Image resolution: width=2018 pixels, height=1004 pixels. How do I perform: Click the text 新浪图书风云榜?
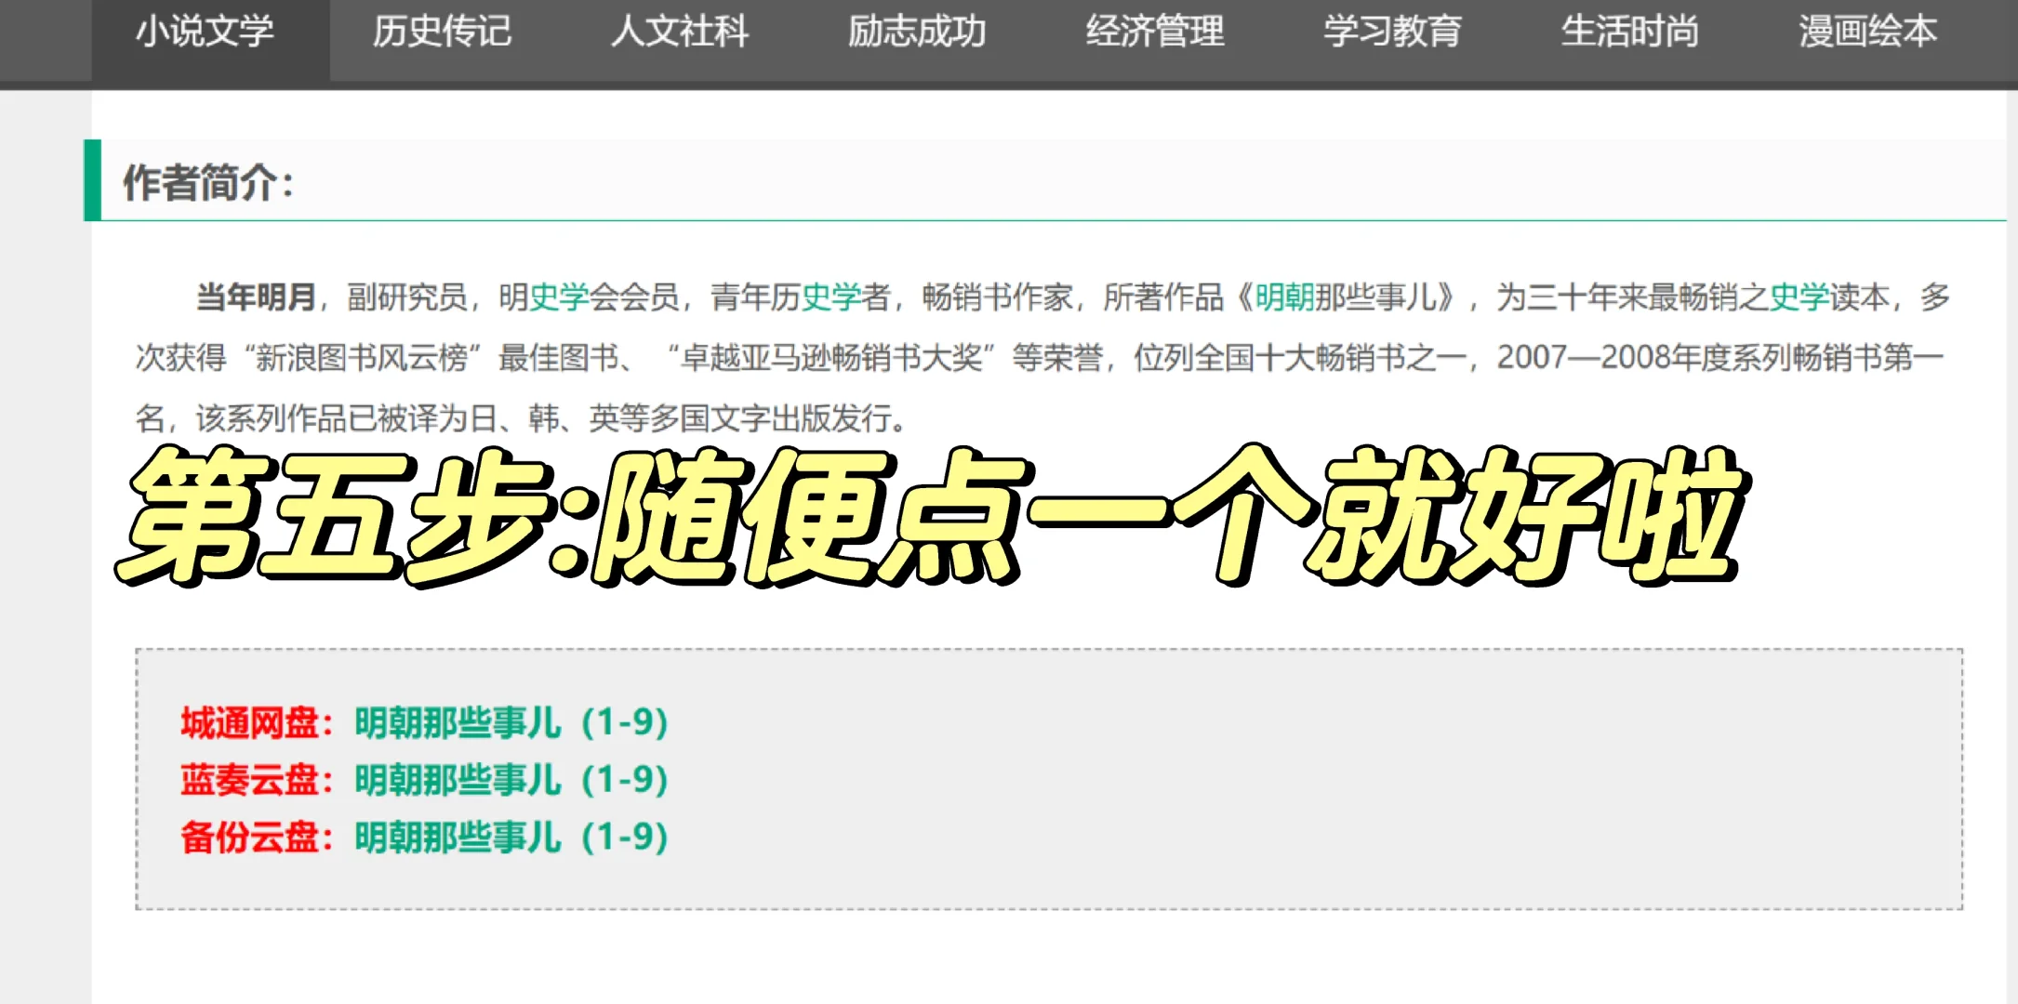(362, 358)
